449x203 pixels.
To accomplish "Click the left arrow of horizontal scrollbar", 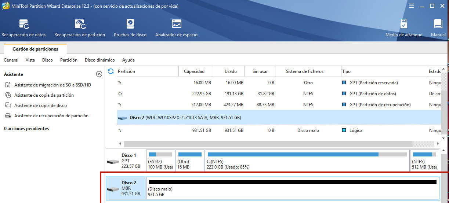I will [x=120, y=144].
